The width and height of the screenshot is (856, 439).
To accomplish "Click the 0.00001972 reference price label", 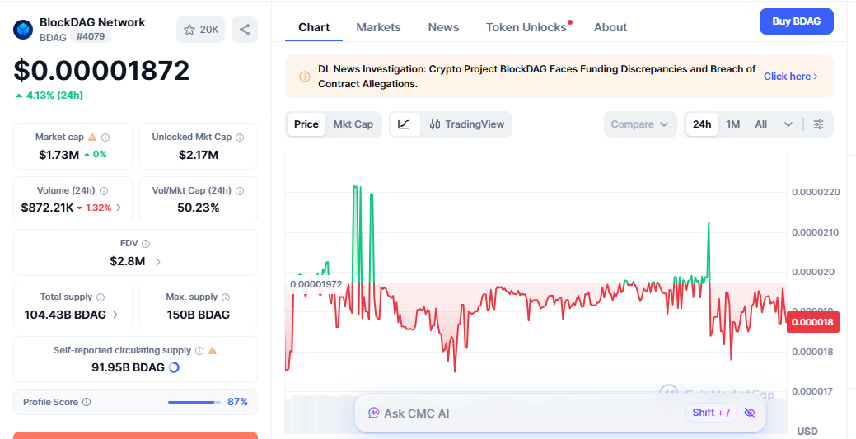I will [316, 284].
